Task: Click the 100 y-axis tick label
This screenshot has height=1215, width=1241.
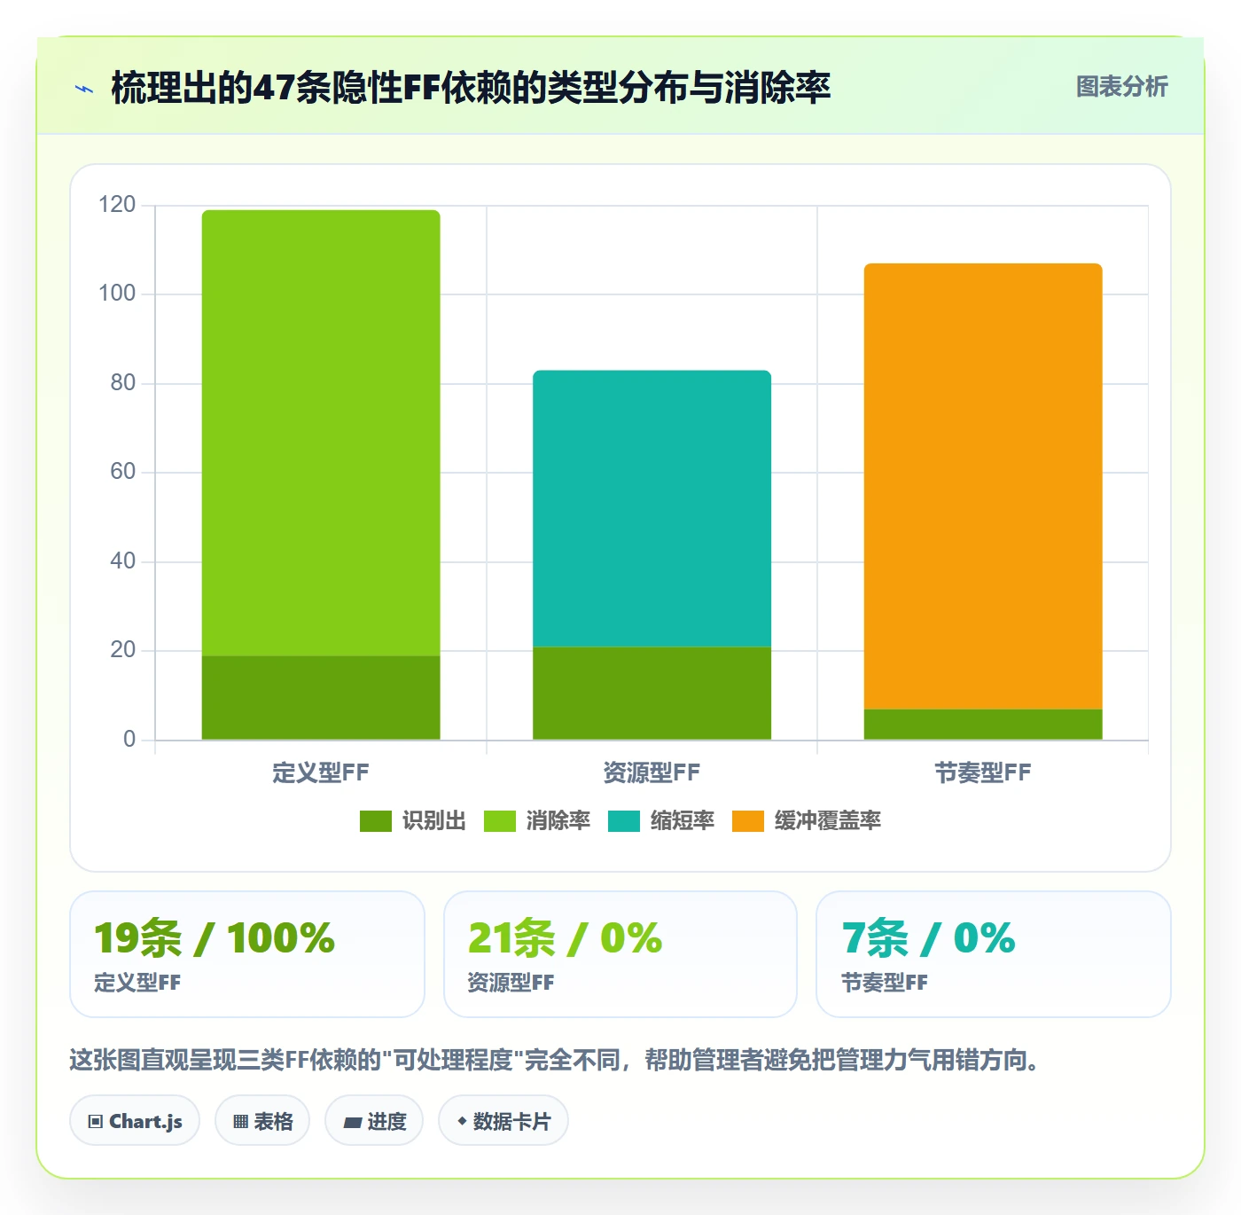Action: pos(117,294)
